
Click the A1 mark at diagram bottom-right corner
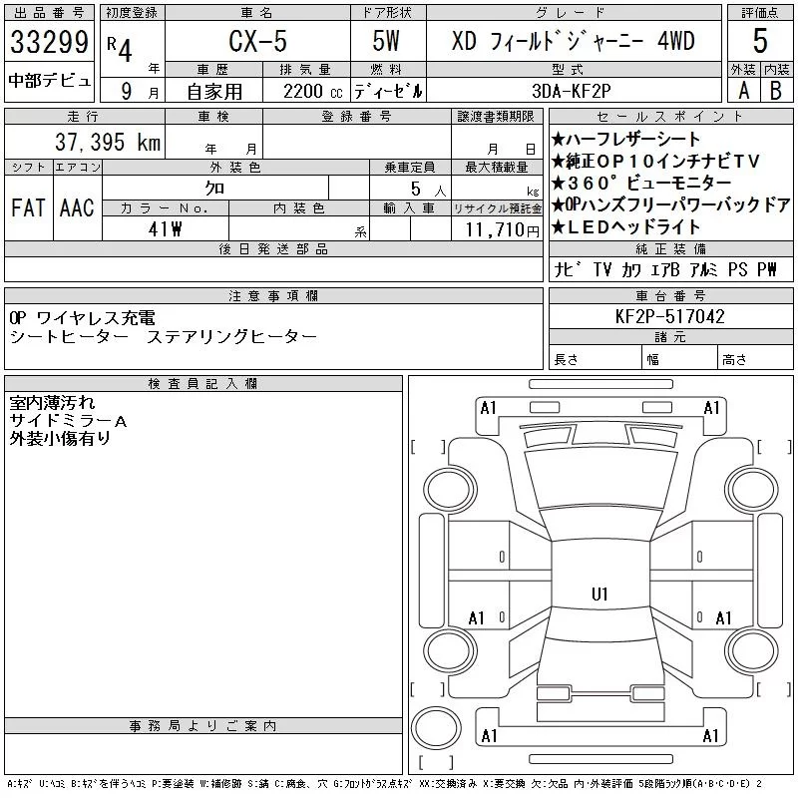[711, 736]
